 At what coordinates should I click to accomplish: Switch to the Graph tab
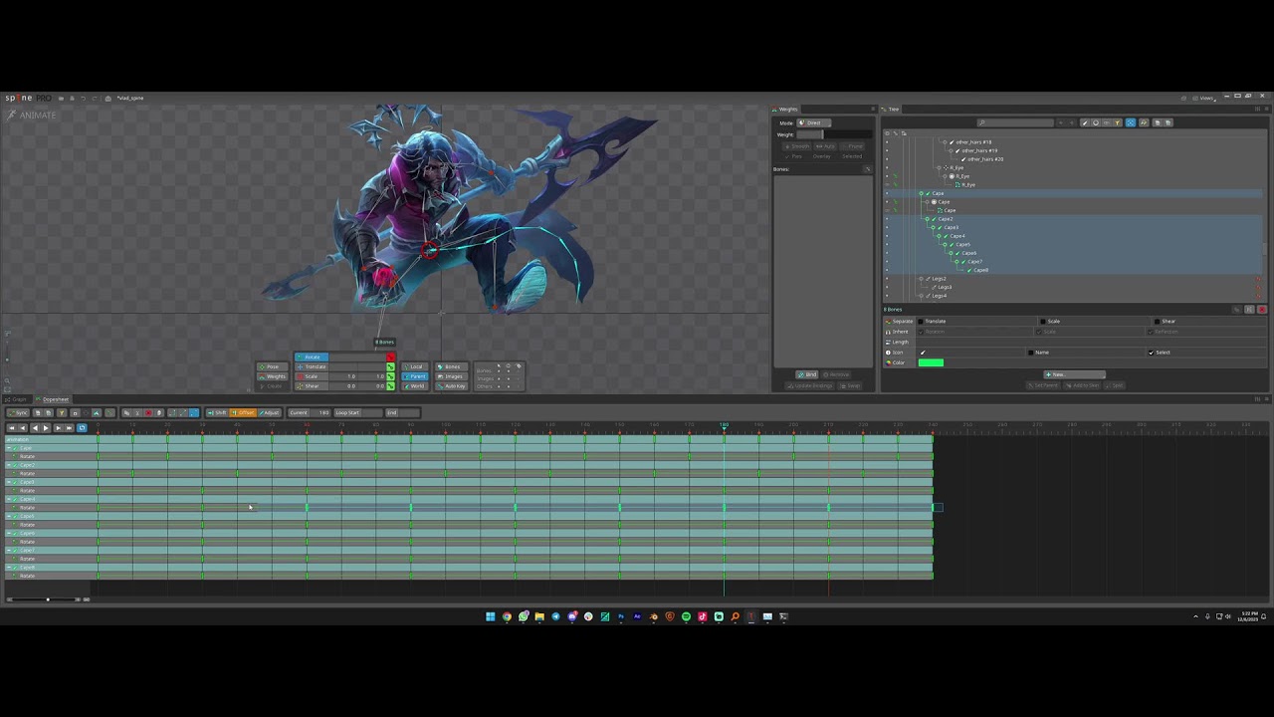click(x=19, y=399)
